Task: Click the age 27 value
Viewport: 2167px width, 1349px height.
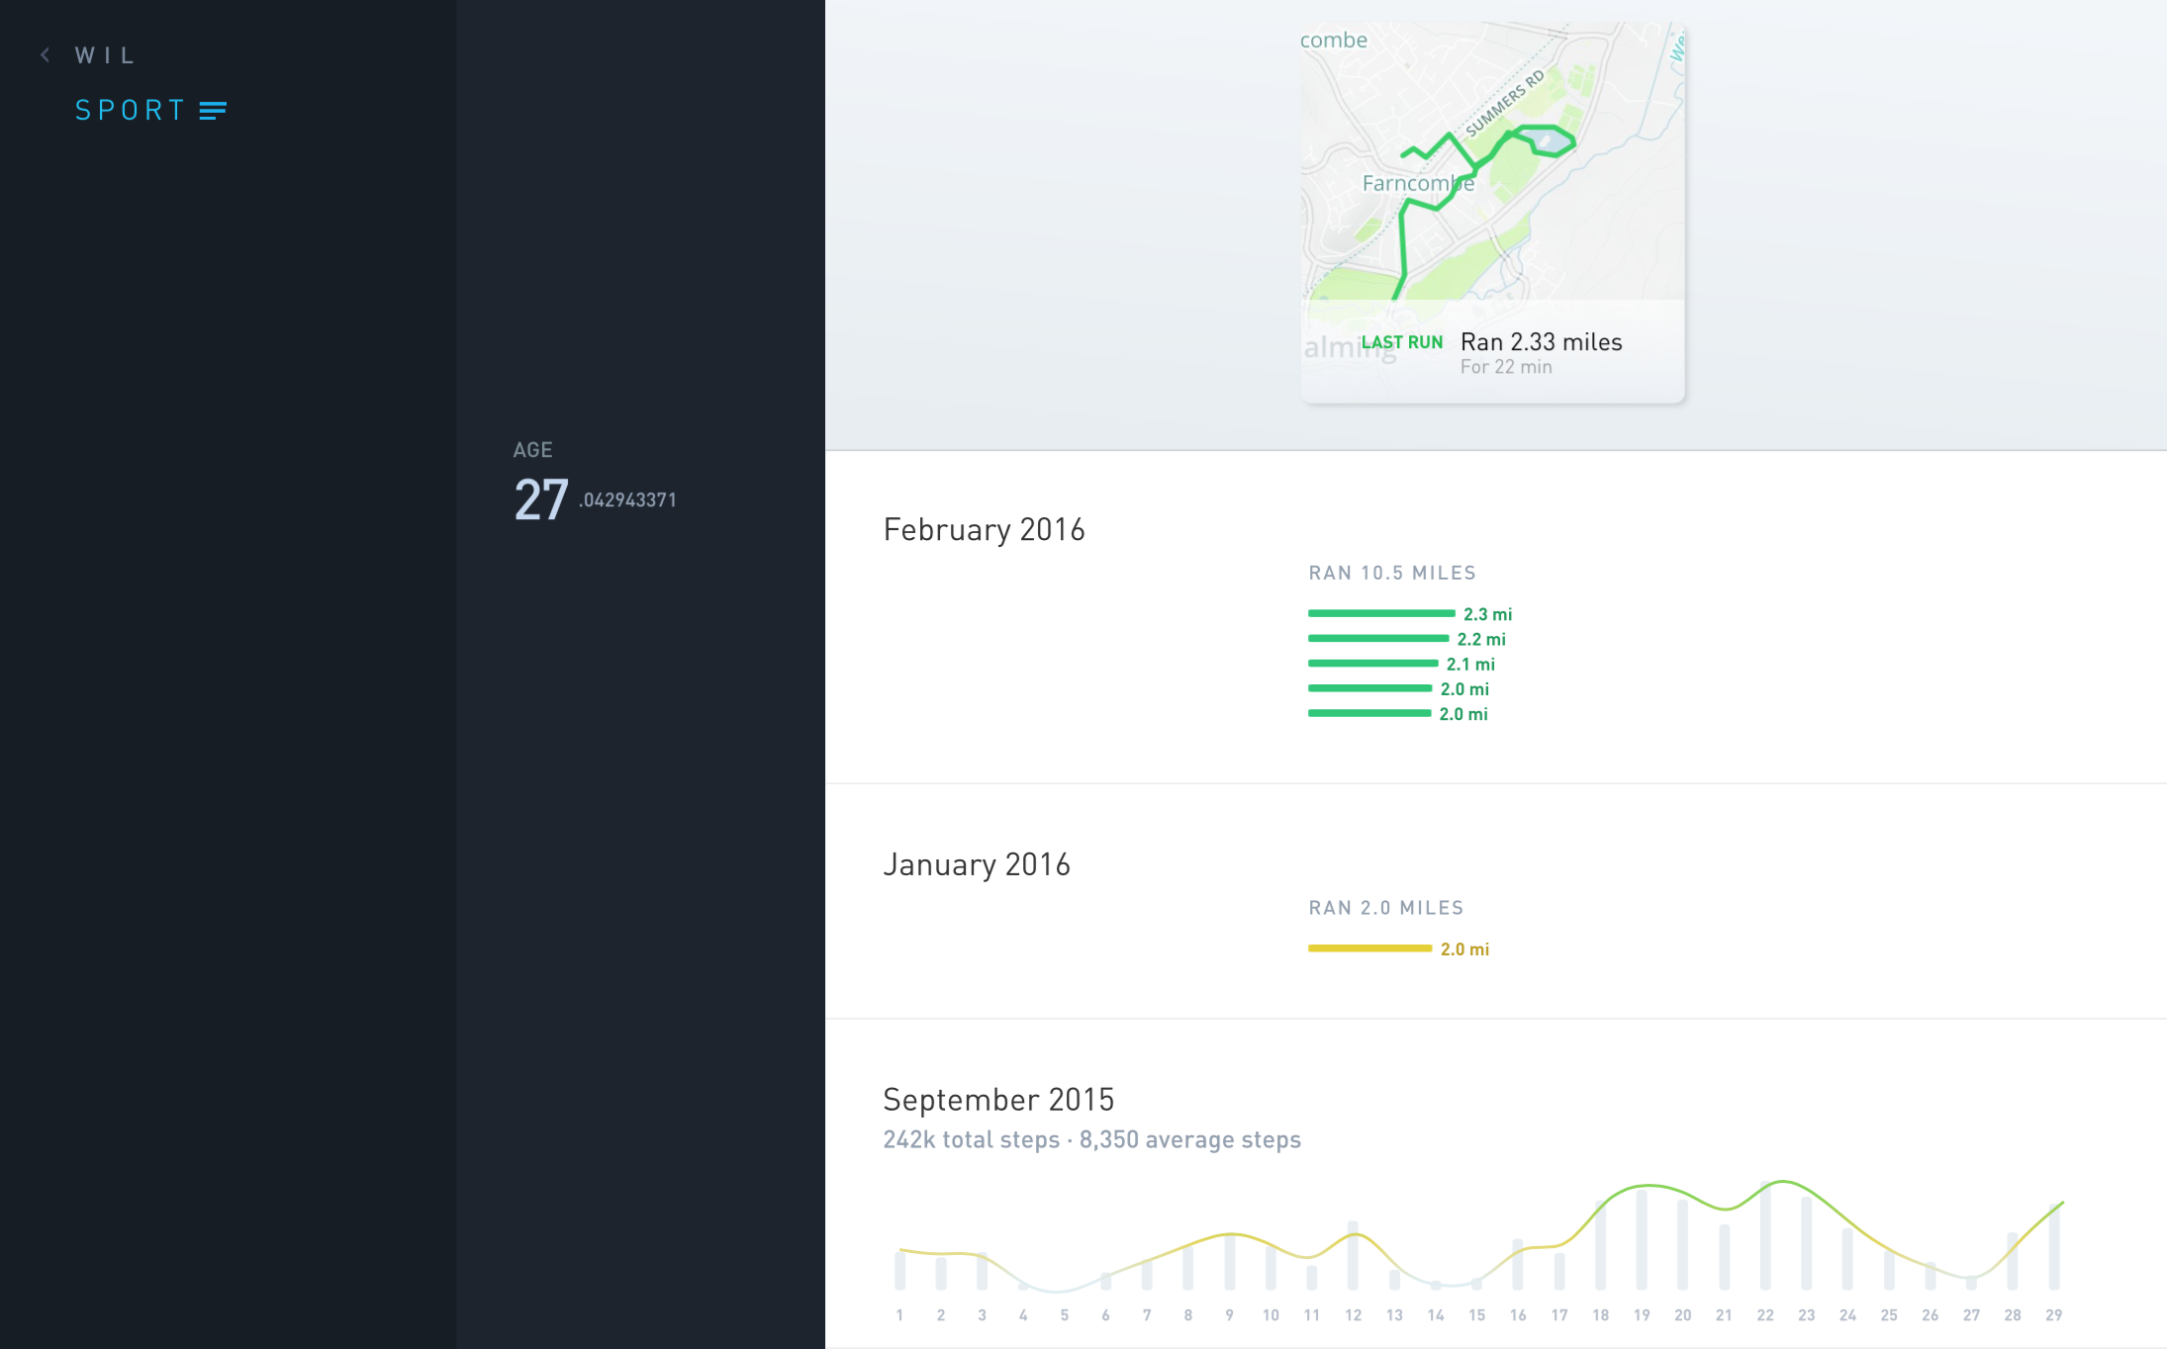Action: click(x=541, y=500)
